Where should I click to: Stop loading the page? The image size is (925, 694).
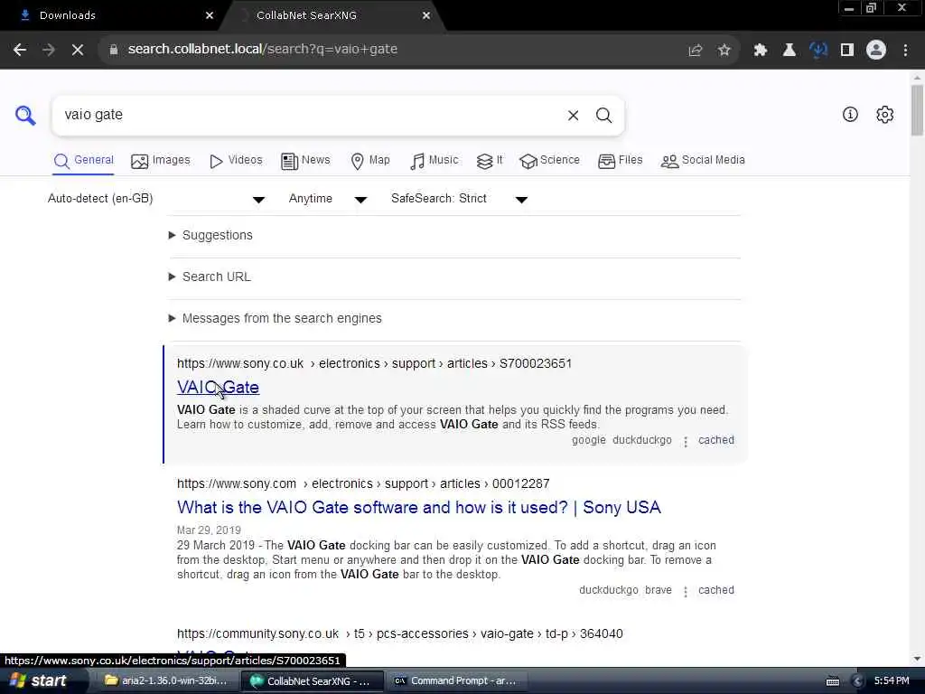[x=78, y=50]
